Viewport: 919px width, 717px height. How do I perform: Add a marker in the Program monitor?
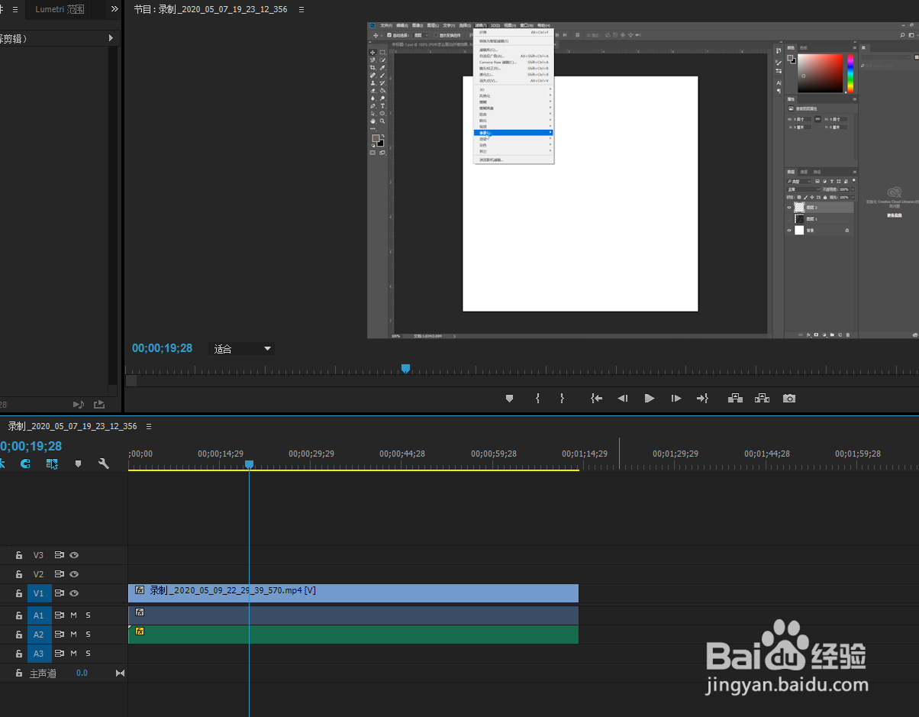point(510,399)
